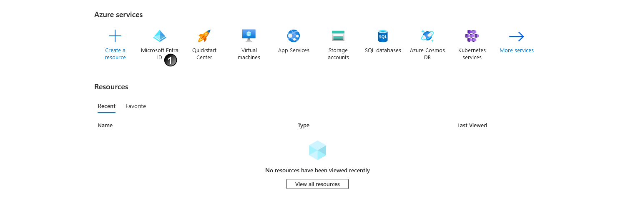Viewport: 633px width, 204px height.
Task: Click the Microsoft Entra ID label
Action: (x=160, y=54)
